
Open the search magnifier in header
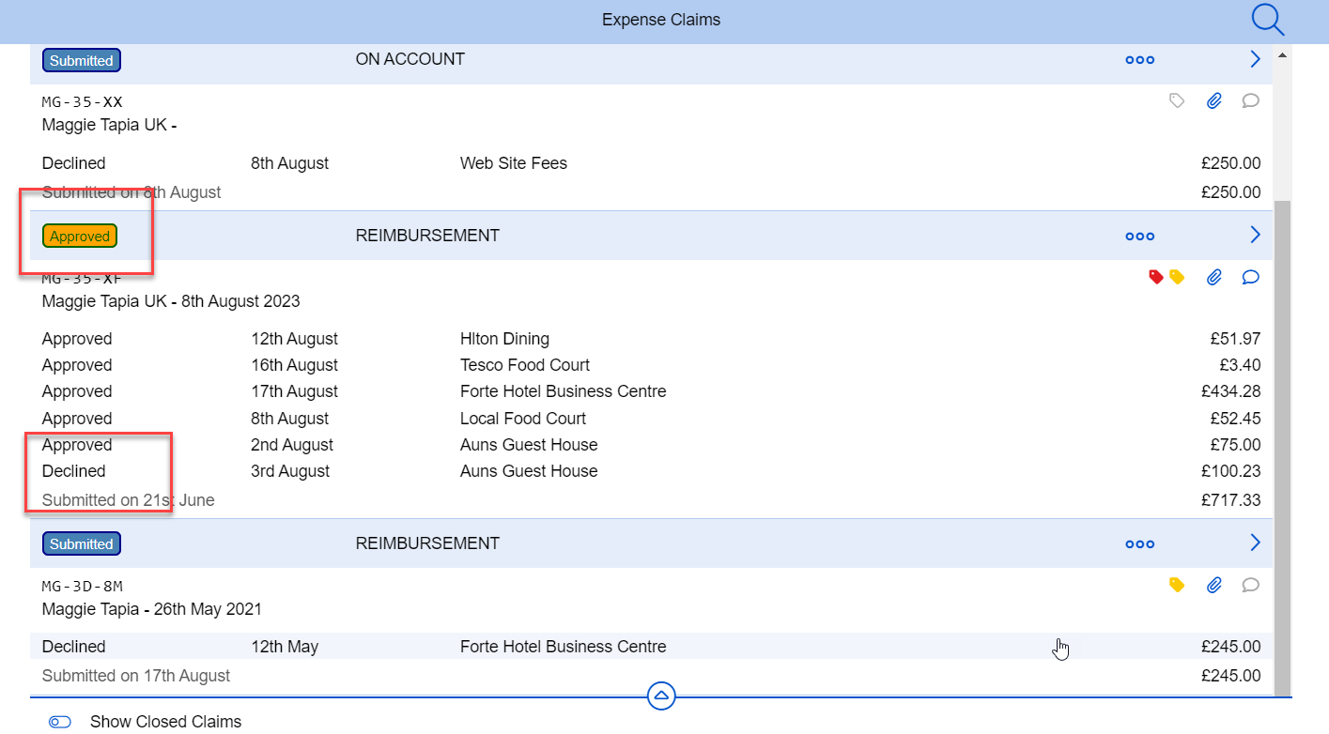tap(1267, 20)
